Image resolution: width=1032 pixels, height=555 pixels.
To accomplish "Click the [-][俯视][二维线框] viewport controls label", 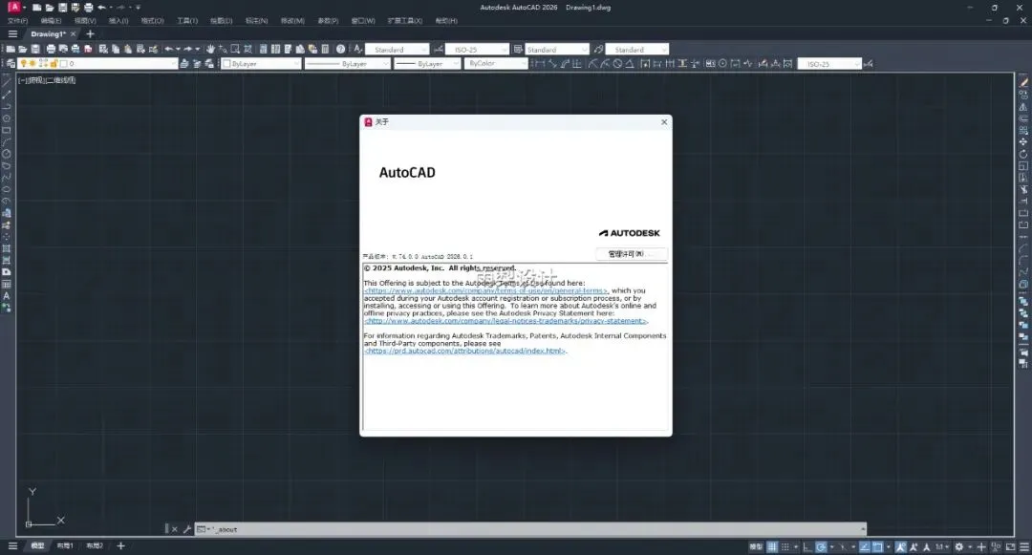I will coord(46,80).
